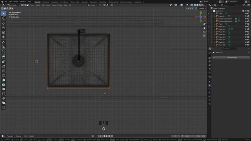The image size is (251, 141).
Task: Expand the Plane.005 outliner item
Action: 214,37
